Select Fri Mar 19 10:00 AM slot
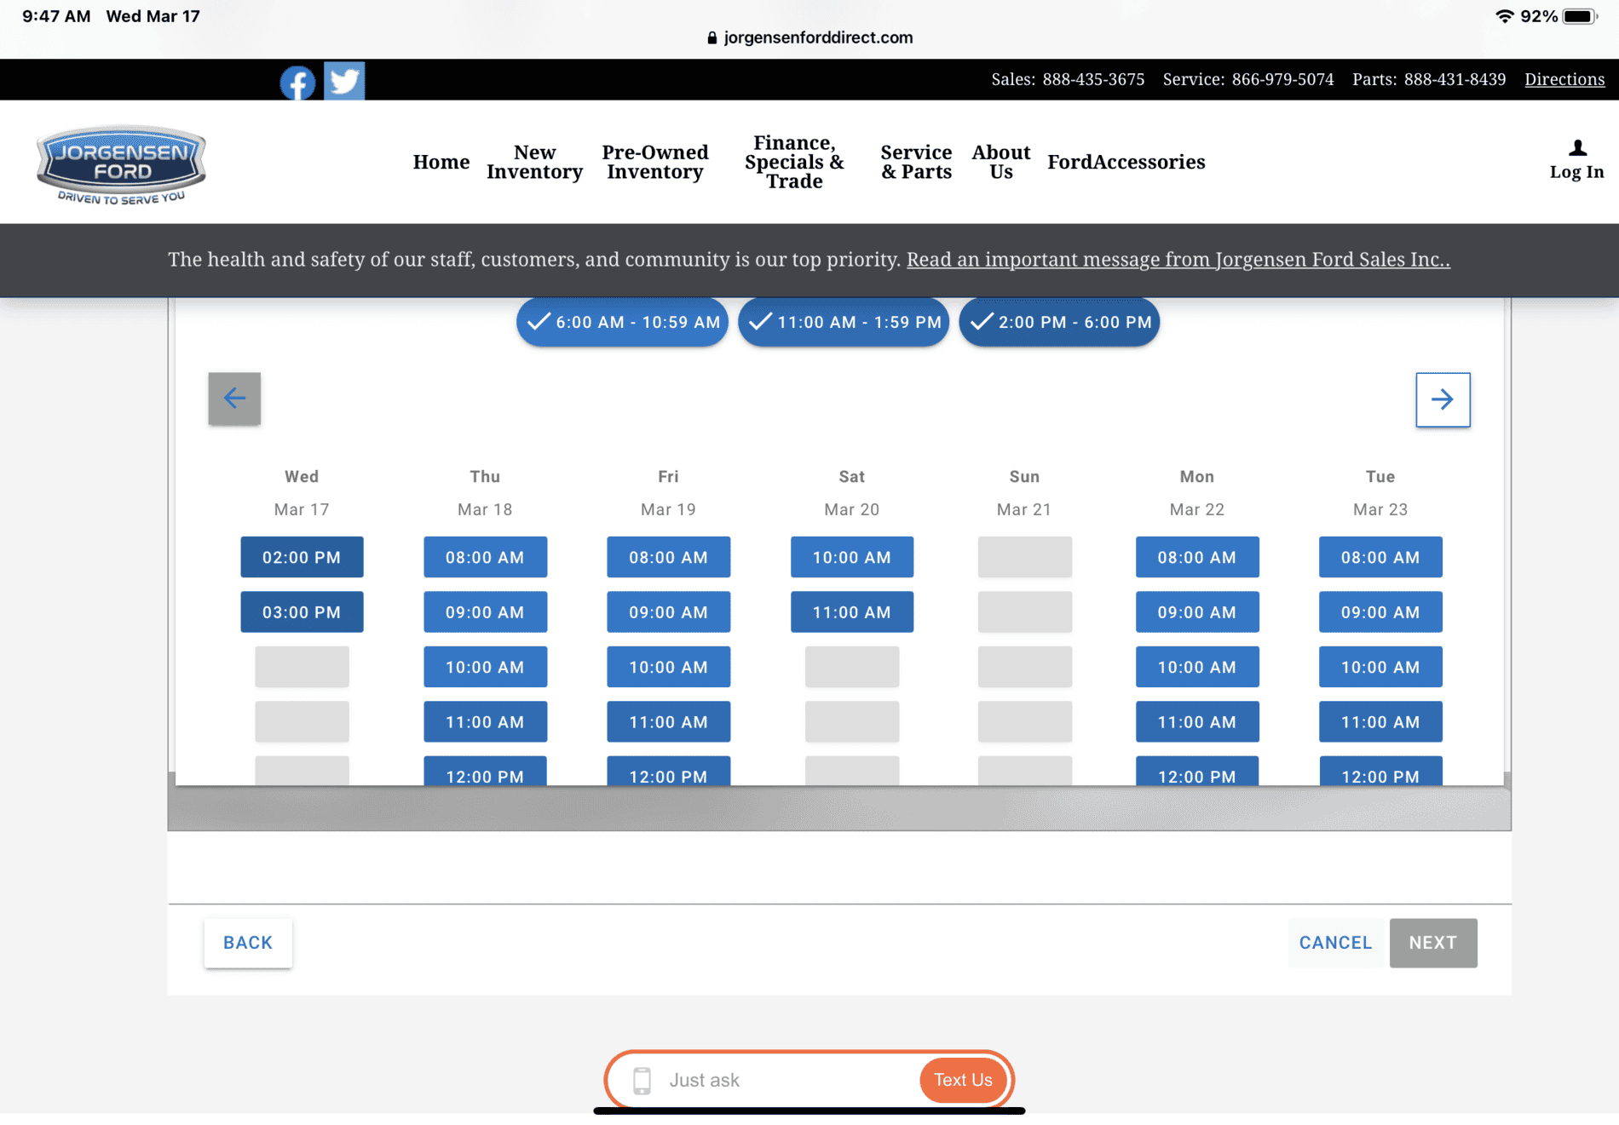1619x1125 pixels. click(x=668, y=667)
